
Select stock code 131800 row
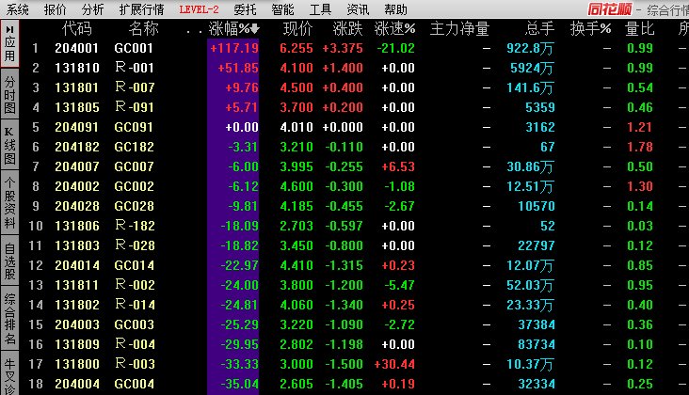73,364
